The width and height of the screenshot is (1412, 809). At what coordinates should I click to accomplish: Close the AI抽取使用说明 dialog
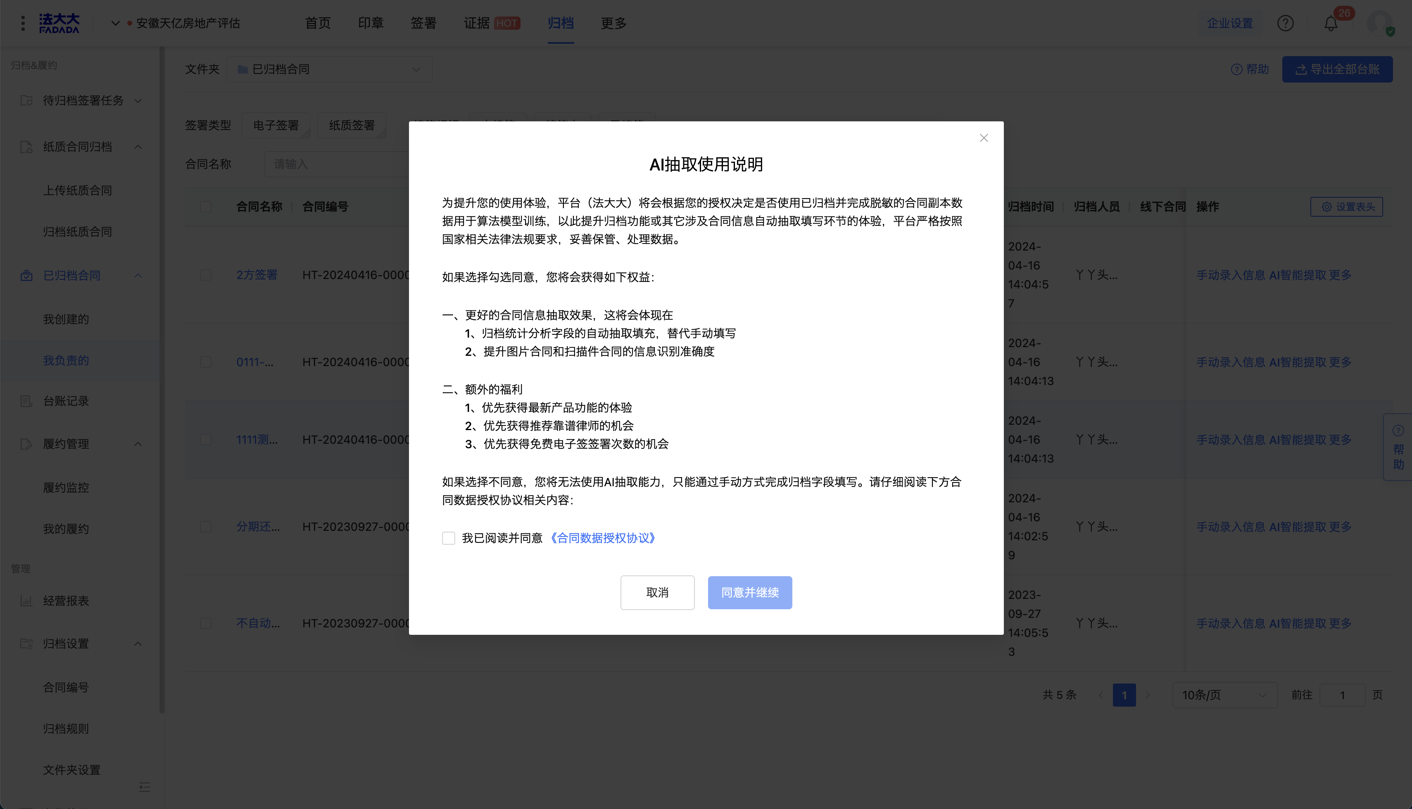coord(983,138)
